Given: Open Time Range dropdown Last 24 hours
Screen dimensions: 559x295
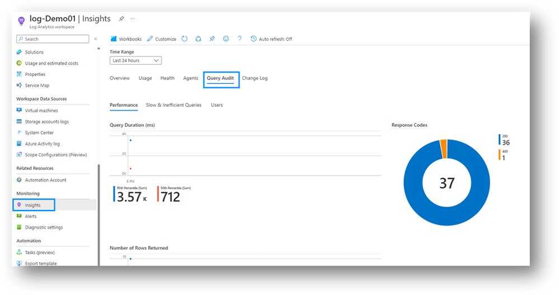Looking at the screenshot, I should 135,60.
